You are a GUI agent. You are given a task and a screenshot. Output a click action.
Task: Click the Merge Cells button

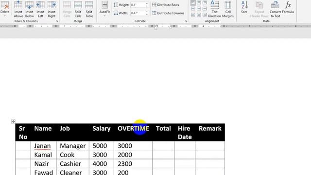pyautogui.click(x=67, y=9)
